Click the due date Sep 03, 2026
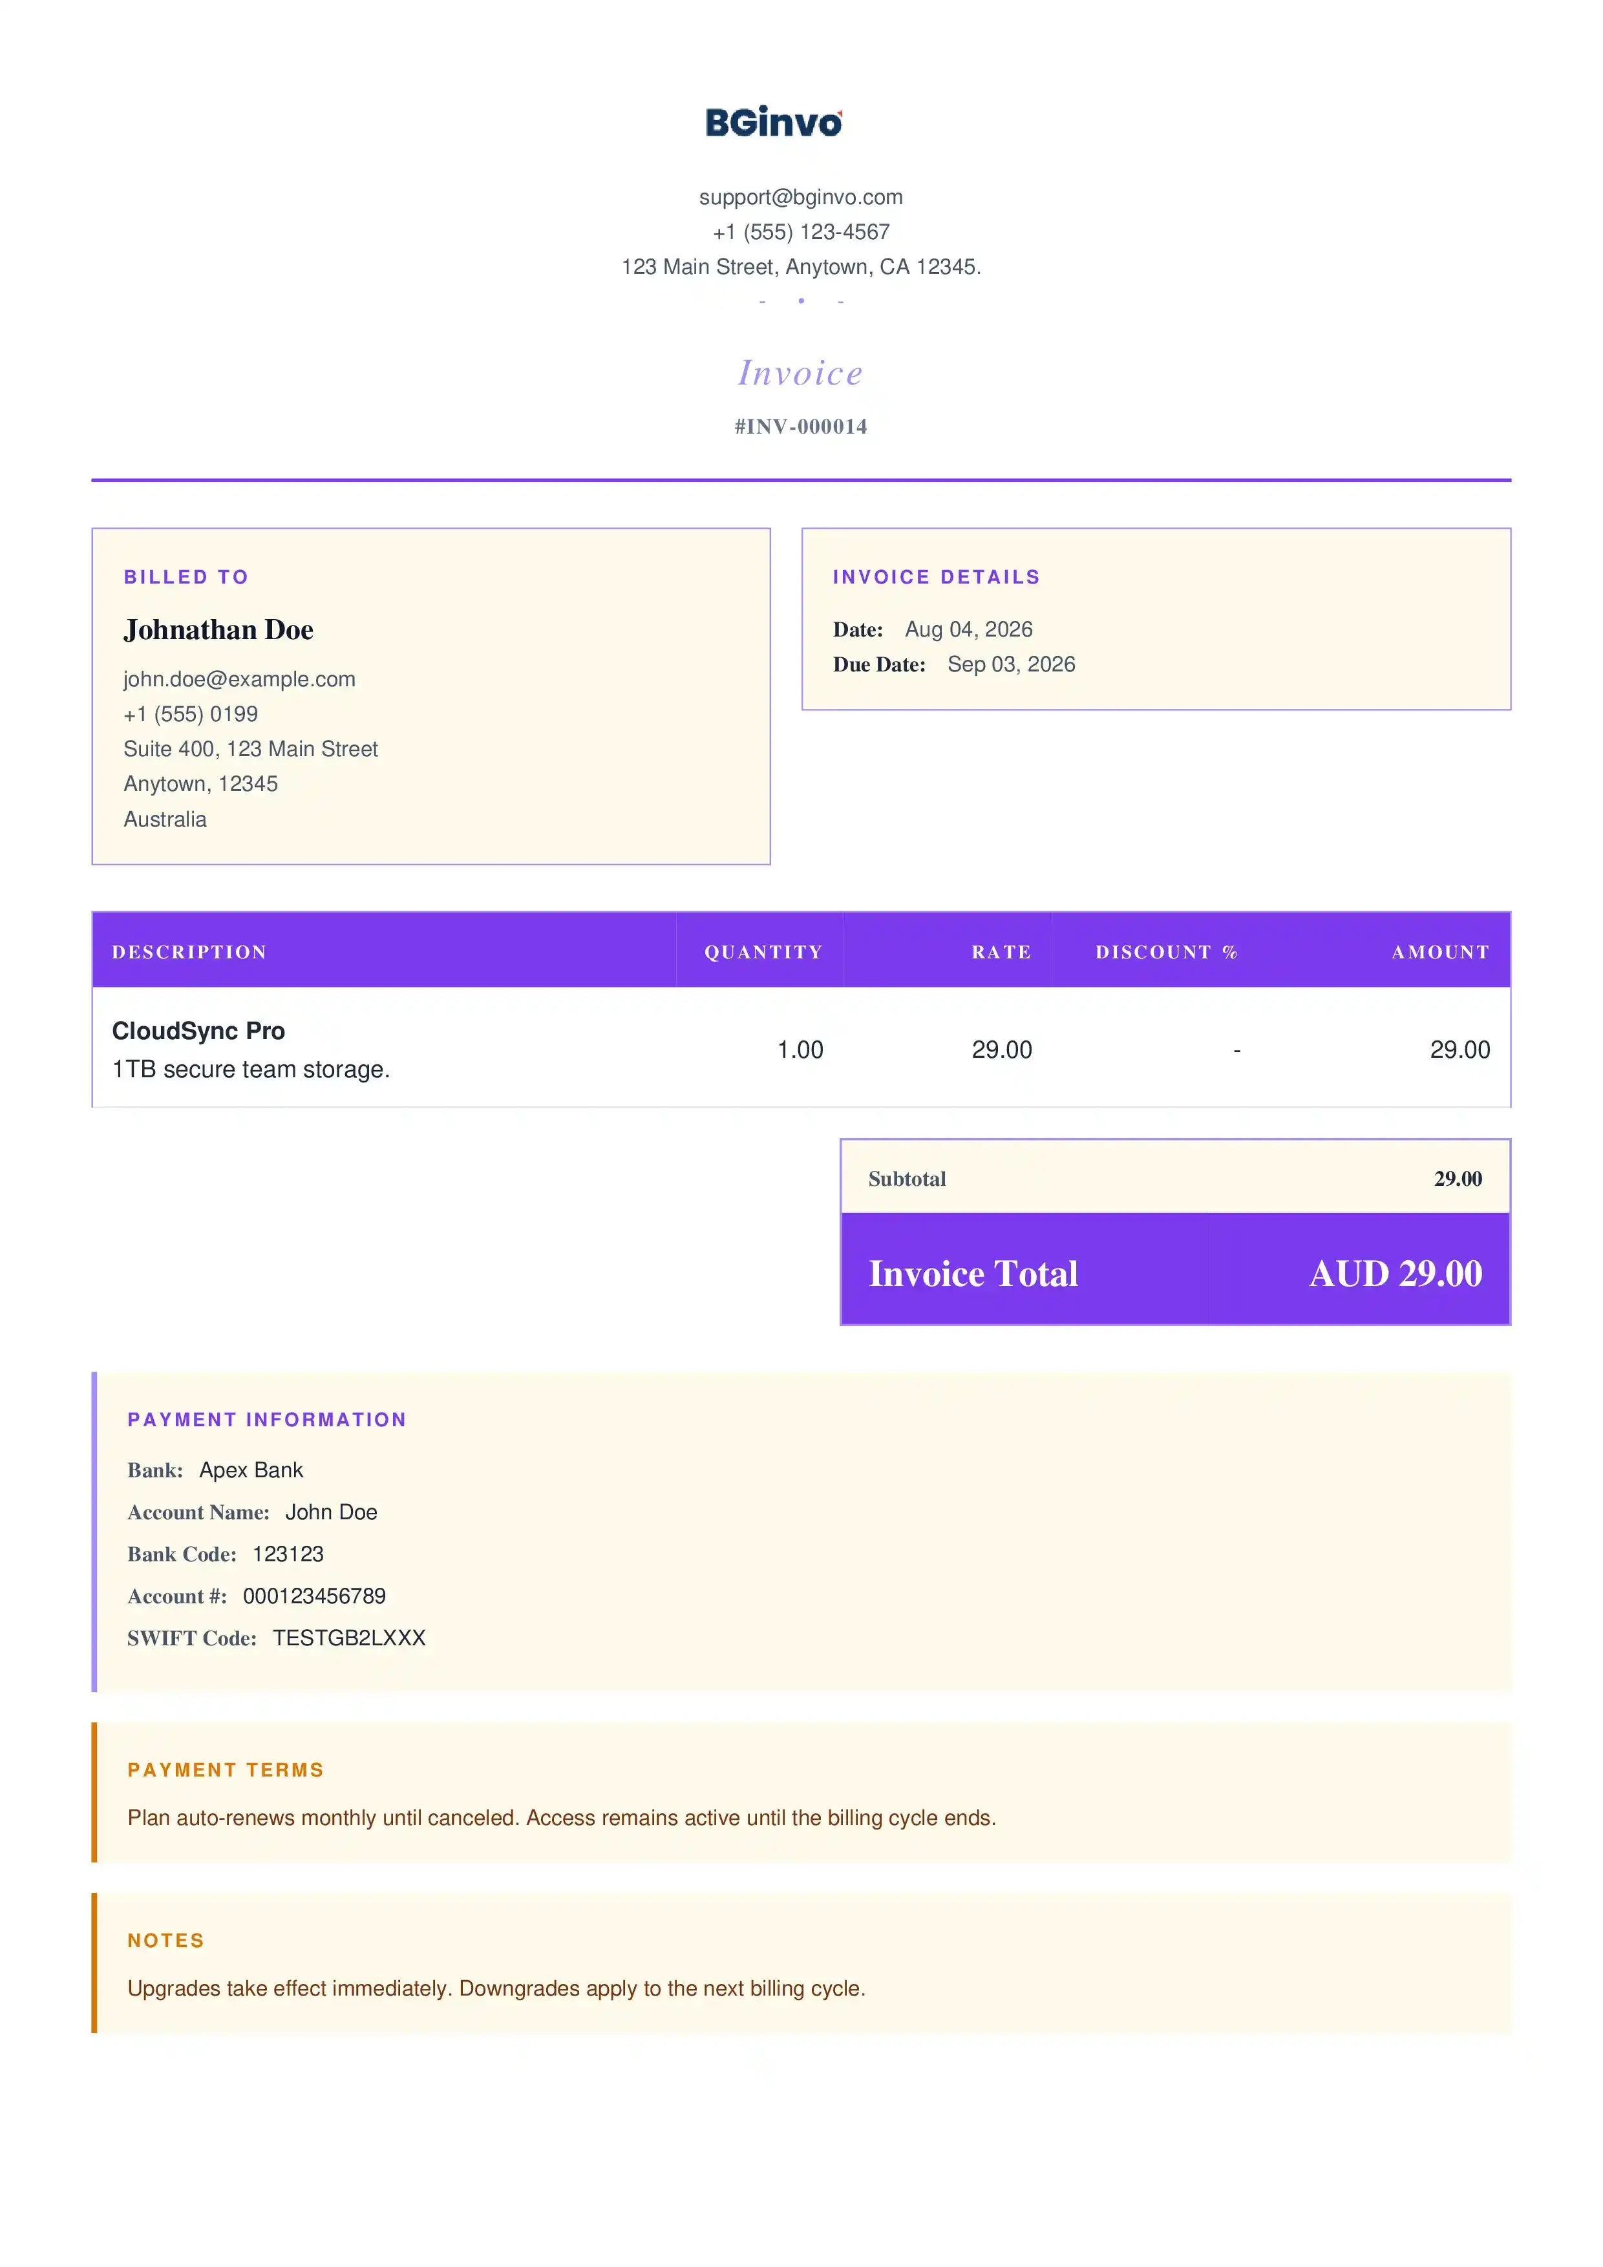Screen dimensions: 1603x2267 (x=1012, y=664)
